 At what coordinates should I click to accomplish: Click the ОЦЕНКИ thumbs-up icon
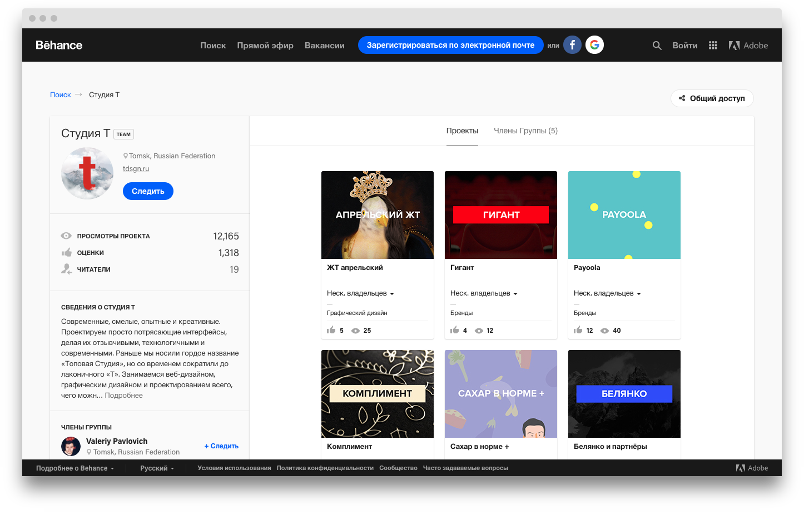[67, 252]
